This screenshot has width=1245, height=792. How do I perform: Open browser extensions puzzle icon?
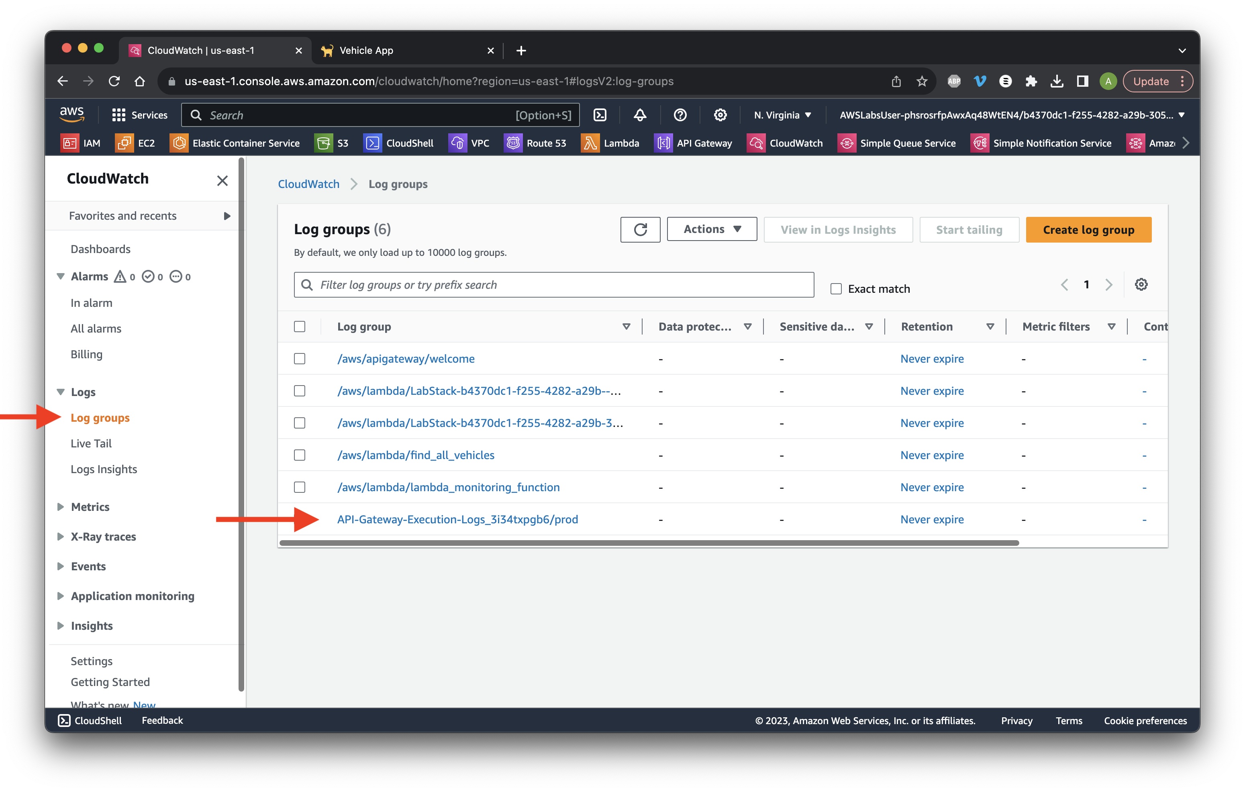coord(1031,81)
